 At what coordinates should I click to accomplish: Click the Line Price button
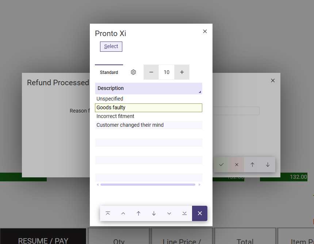pyautogui.click(x=182, y=236)
